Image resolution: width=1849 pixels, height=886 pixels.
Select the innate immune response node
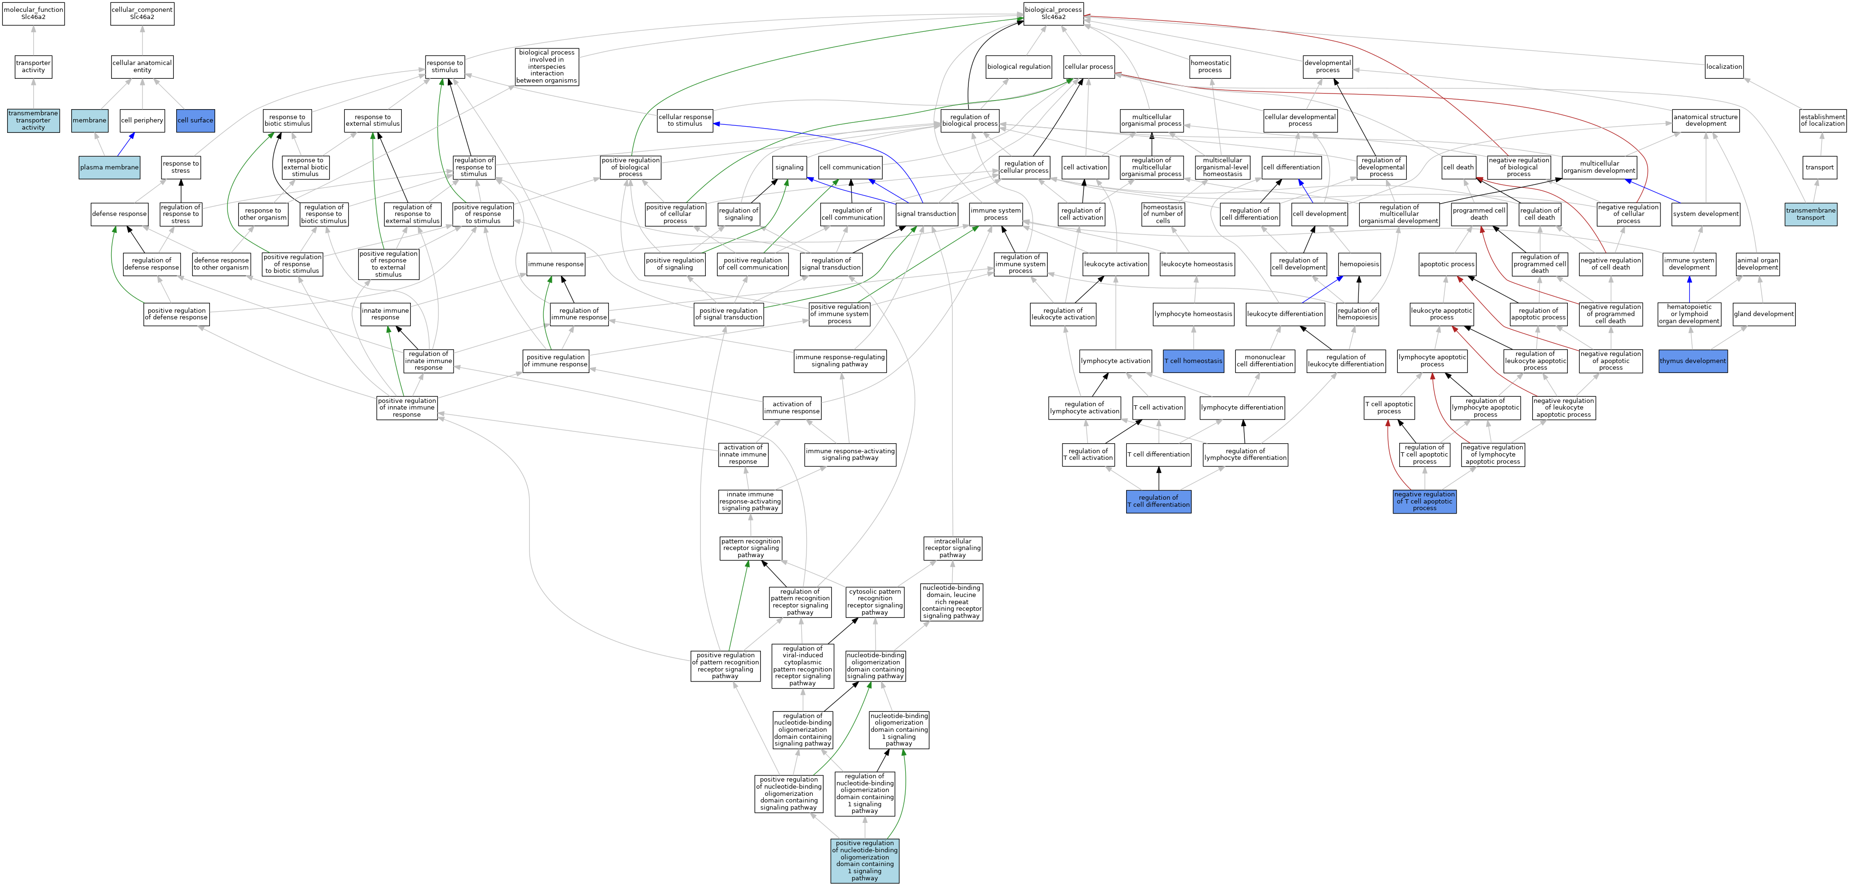coord(386,314)
